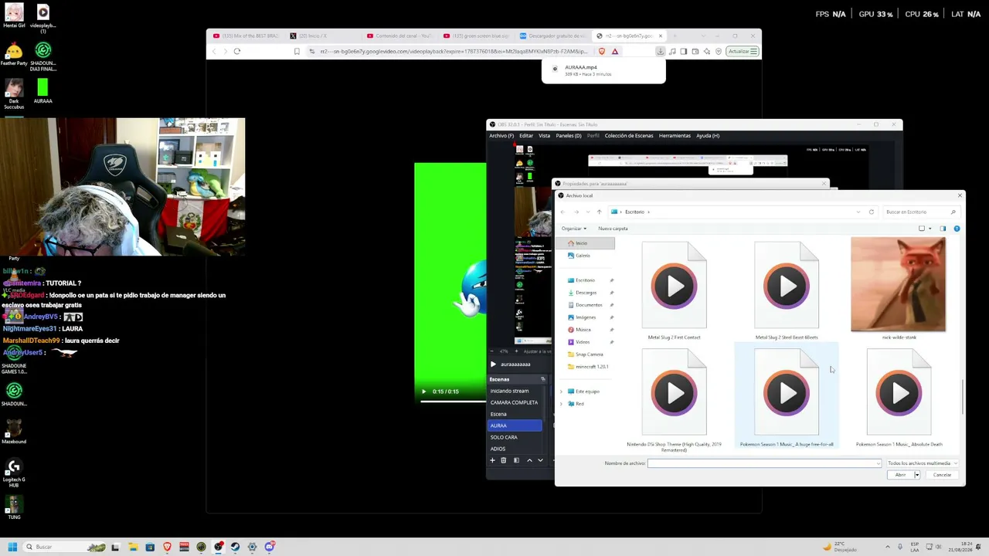The image size is (989, 556).
Task: Open OBS Editar menu
Action: click(x=526, y=136)
